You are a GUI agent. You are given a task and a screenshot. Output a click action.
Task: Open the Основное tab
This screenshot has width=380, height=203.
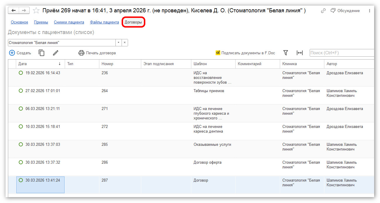click(19, 22)
